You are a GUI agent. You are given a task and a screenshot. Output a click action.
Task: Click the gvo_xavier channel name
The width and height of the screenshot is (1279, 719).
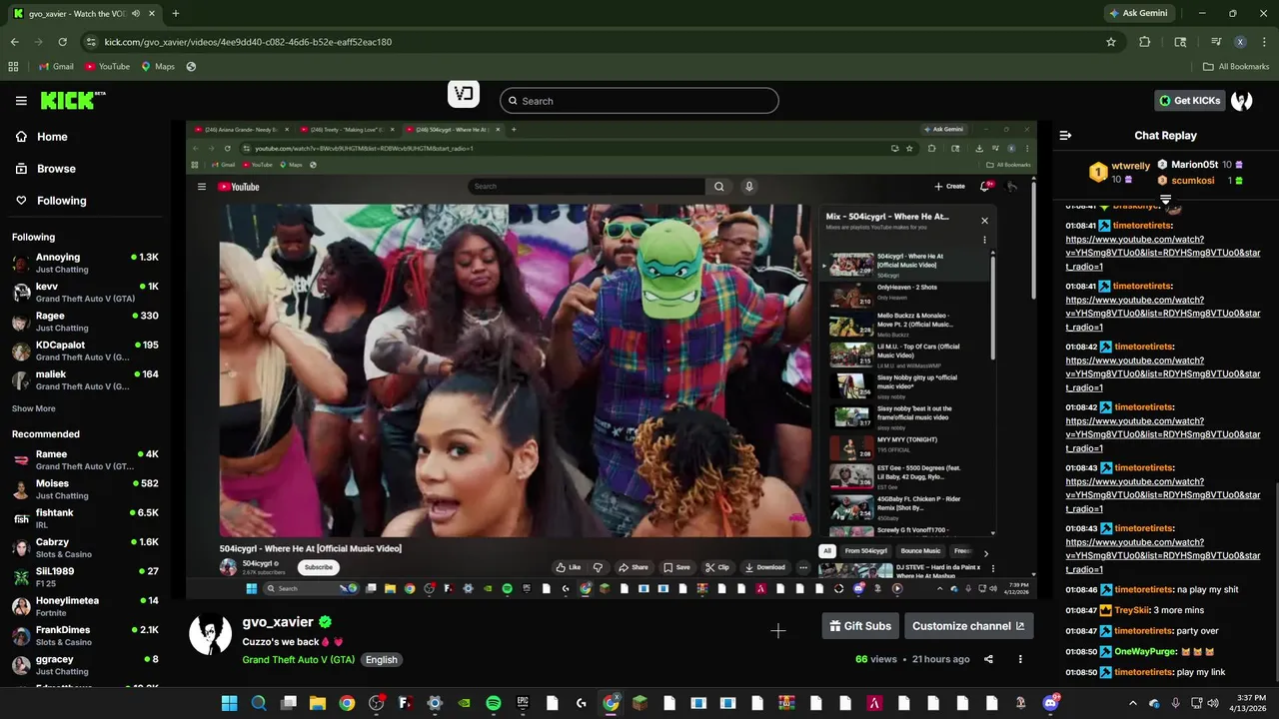[278, 622]
